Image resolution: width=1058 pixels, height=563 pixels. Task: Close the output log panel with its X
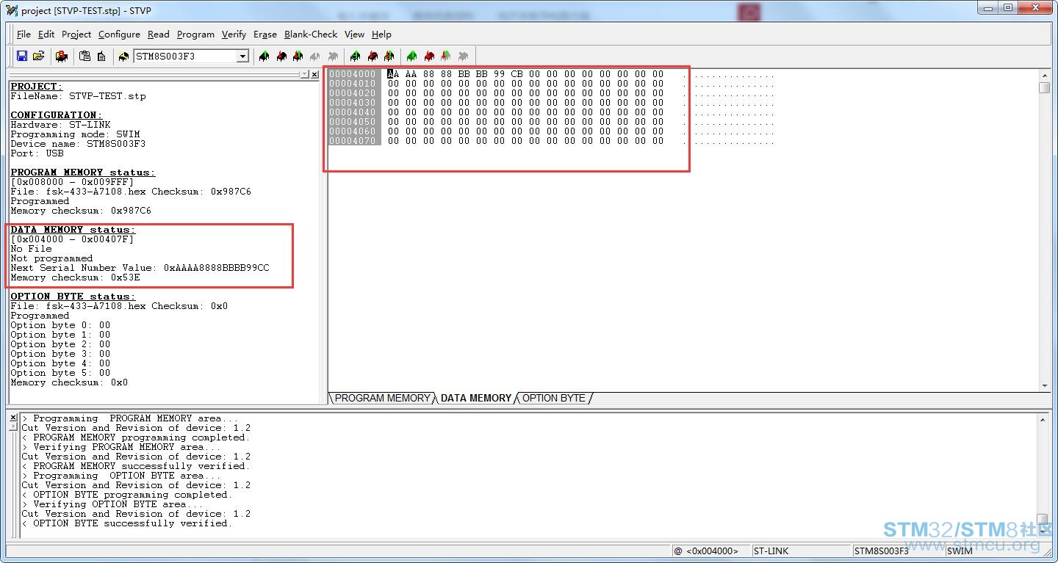click(x=12, y=417)
